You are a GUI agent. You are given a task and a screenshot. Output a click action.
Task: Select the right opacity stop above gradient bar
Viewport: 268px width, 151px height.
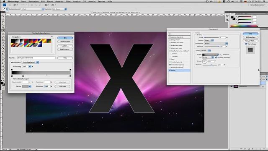tap(70, 70)
